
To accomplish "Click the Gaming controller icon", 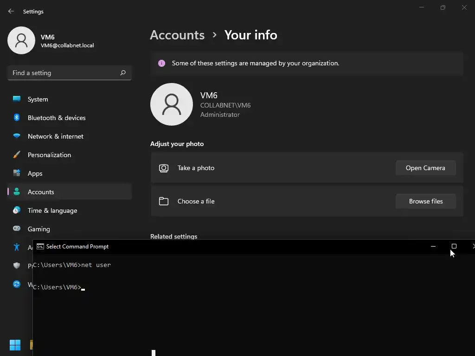I will (x=17, y=229).
